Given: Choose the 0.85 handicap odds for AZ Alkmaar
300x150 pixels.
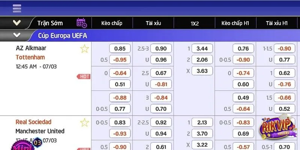Looking at the screenshot, I should pos(120,48).
